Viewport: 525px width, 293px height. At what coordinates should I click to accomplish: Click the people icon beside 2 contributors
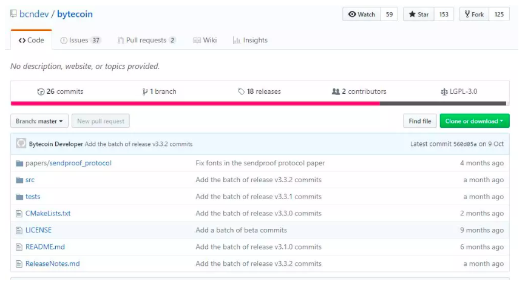pyautogui.click(x=336, y=91)
